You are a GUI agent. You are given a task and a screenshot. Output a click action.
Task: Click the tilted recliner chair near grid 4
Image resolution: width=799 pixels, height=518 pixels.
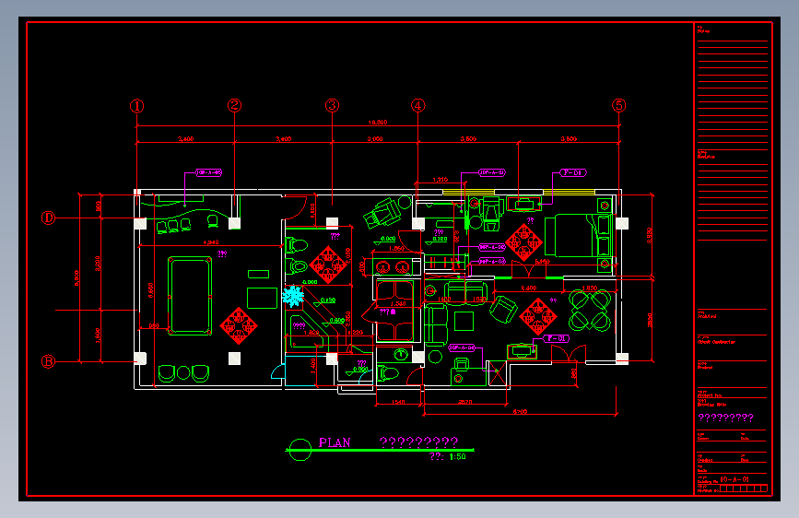tap(382, 213)
